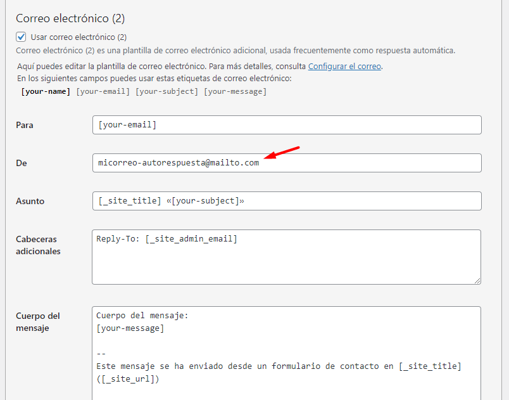Click the [your-name] mail tag
Screen dimensions: 509x400
(46, 92)
